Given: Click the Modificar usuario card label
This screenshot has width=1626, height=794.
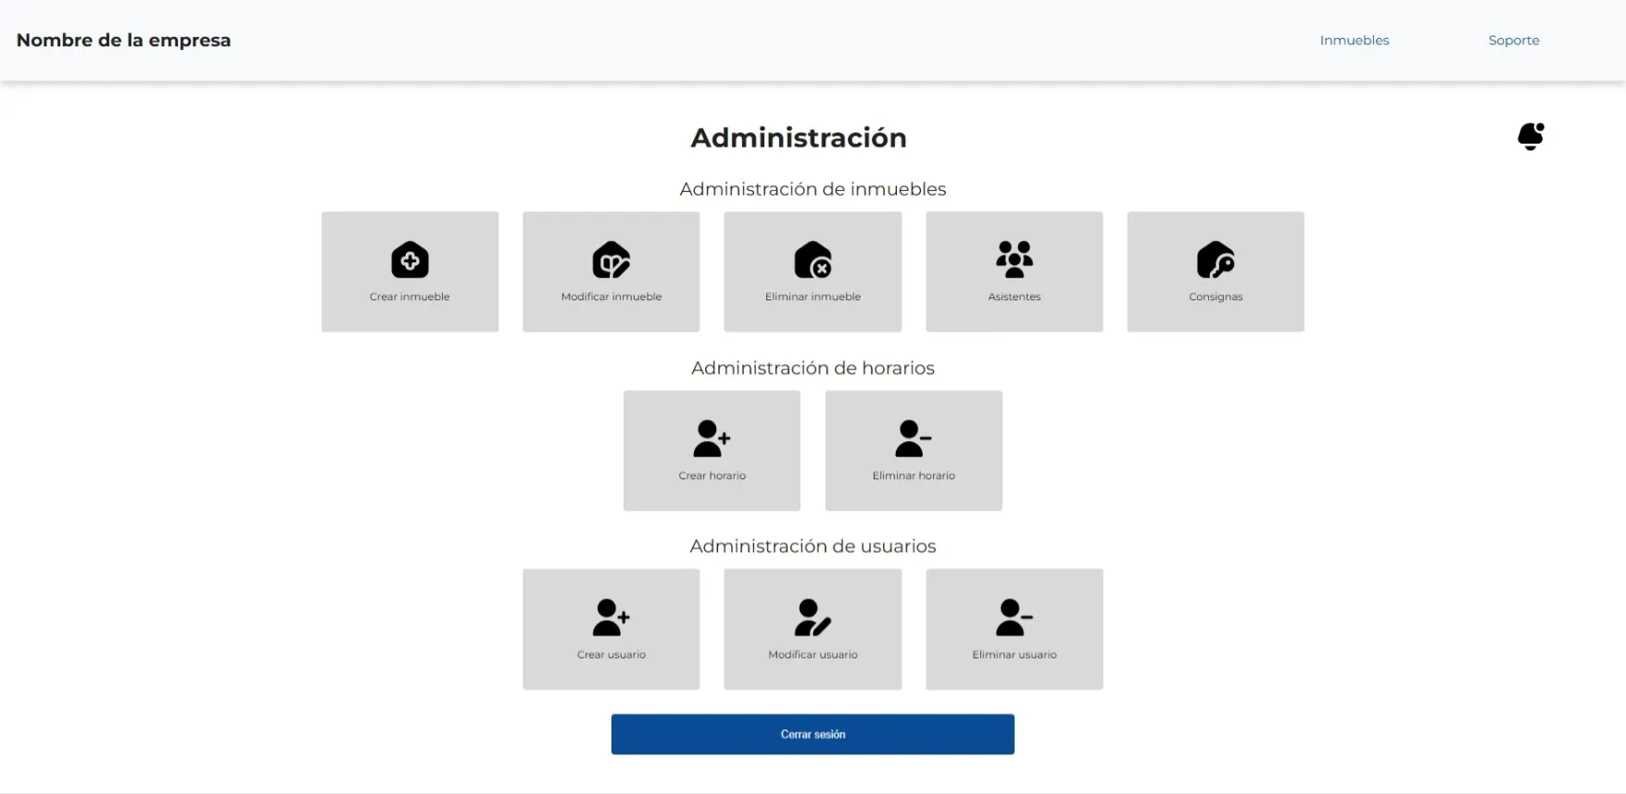Looking at the screenshot, I should tap(813, 654).
